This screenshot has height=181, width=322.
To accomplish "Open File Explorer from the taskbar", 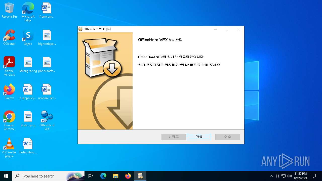I will (x=116, y=176).
